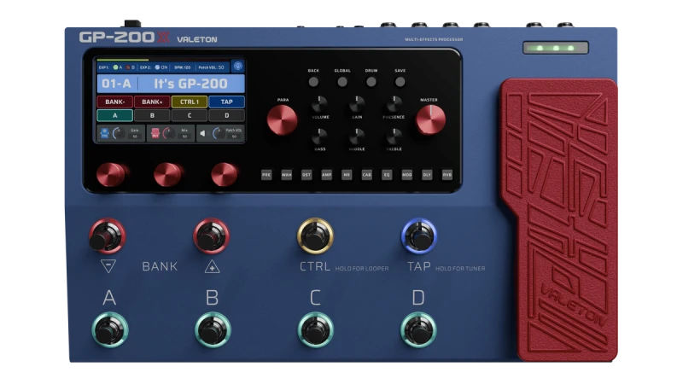Click the first red quick-access knob under Gain
This screenshot has height=384, width=683.
tap(111, 175)
